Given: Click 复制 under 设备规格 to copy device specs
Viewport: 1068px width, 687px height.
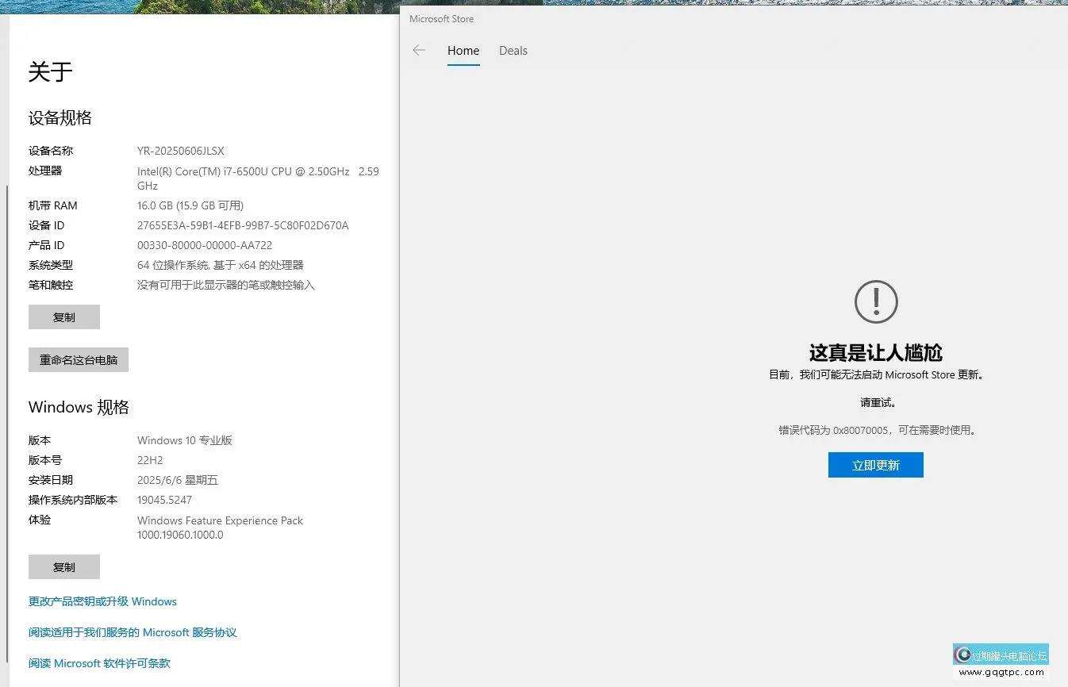Looking at the screenshot, I should click(63, 317).
